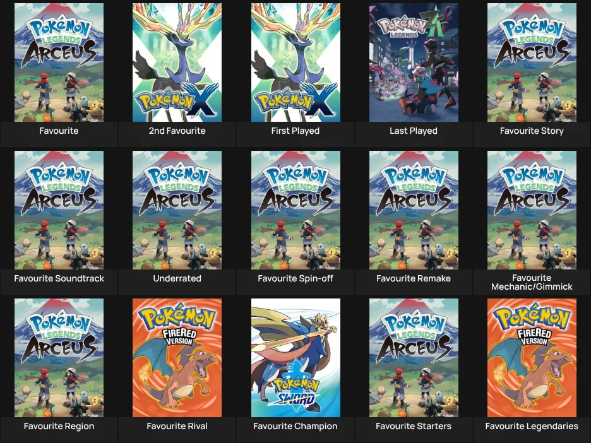Image resolution: width=591 pixels, height=443 pixels.
Task: Open the Arceus cover above Underrated
Action: (177, 210)
